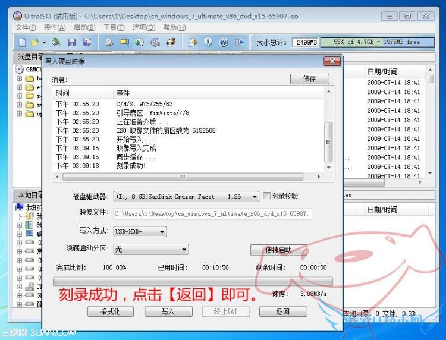Open the 写入方式 USB-HDD+ dropdown
Viewport: 446px width, 340px height.
click(140, 232)
